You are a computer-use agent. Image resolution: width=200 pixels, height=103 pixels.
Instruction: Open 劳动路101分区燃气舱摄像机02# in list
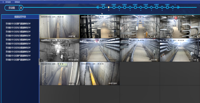18,60
